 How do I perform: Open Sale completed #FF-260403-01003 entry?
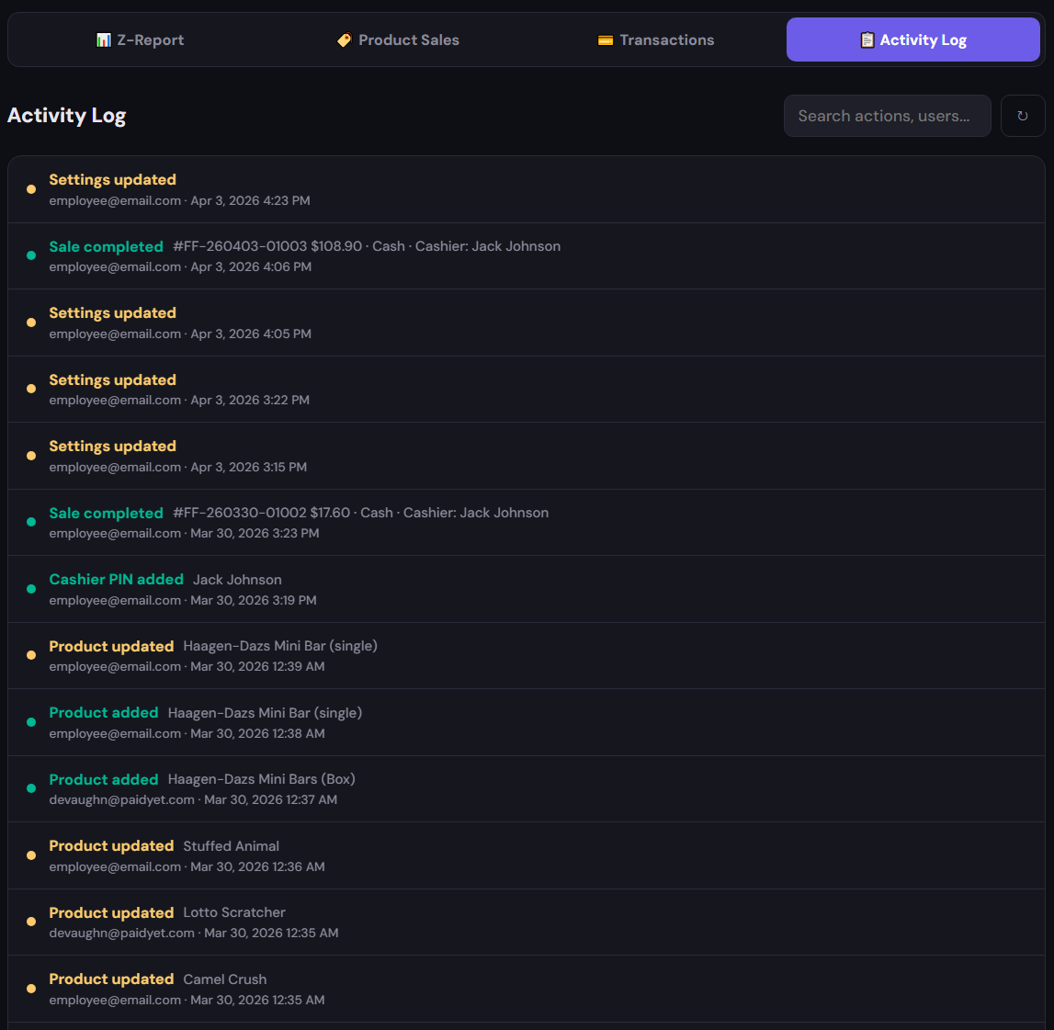527,256
